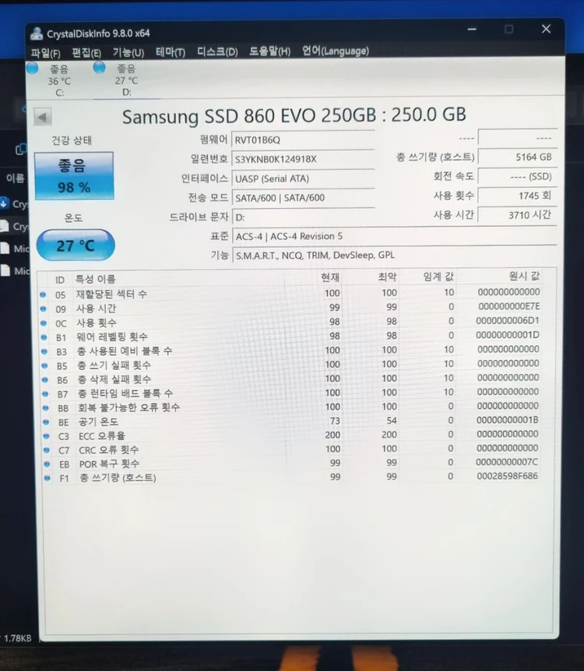Screen dimensions: 584x671
Task: Click total host writes value 5164 GB
Action: [x=517, y=157]
